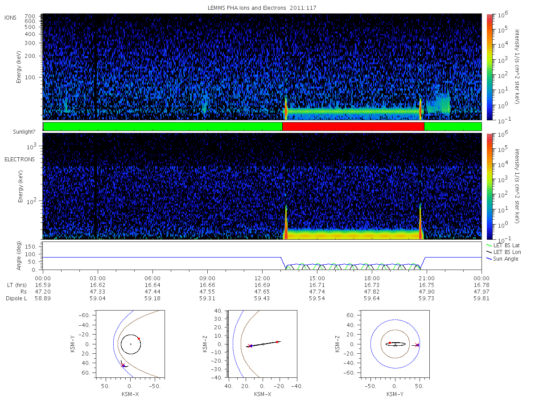Click the ion intensity spike near 13:15
The image size is (535, 401).
[x=286, y=108]
